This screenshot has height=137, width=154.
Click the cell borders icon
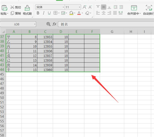click(55, 13)
